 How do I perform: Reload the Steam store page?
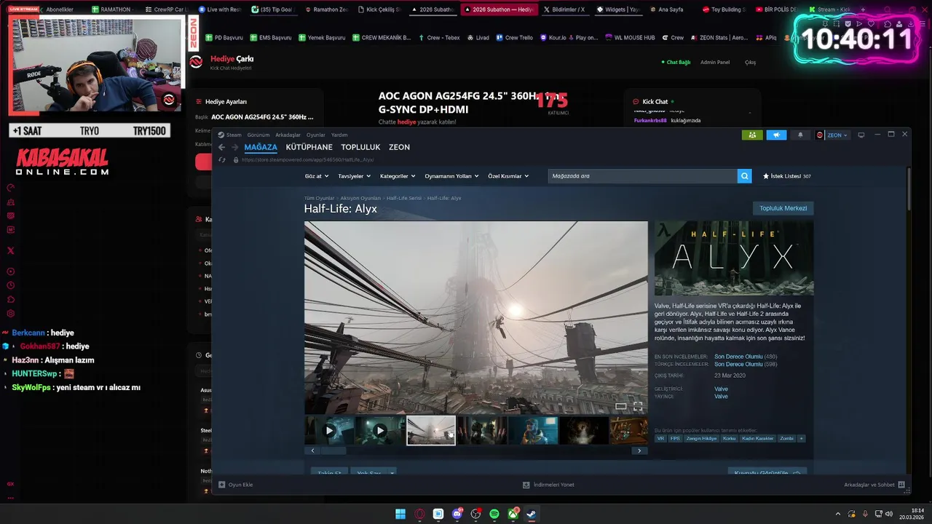[222, 159]
